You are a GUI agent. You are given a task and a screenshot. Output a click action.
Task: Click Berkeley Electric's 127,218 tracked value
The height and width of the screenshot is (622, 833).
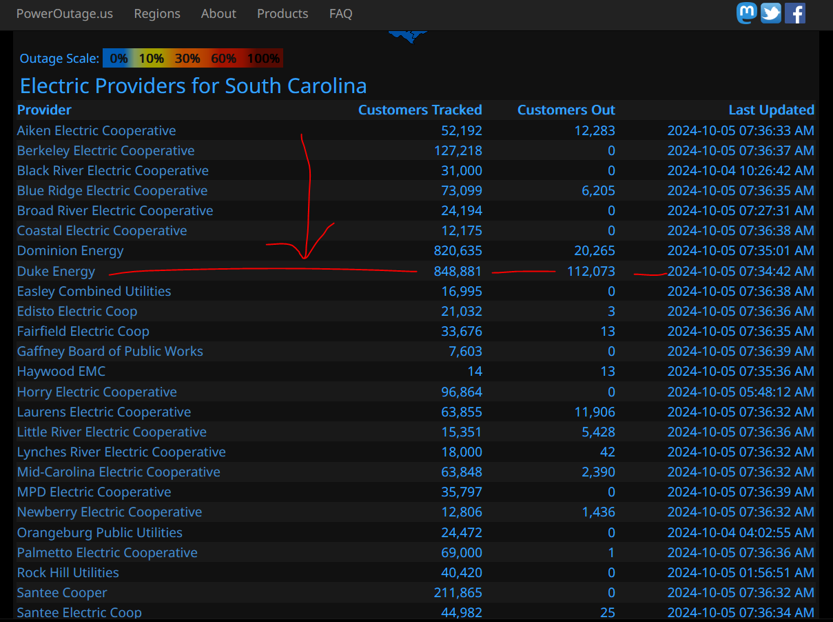(x=458, y=150)
